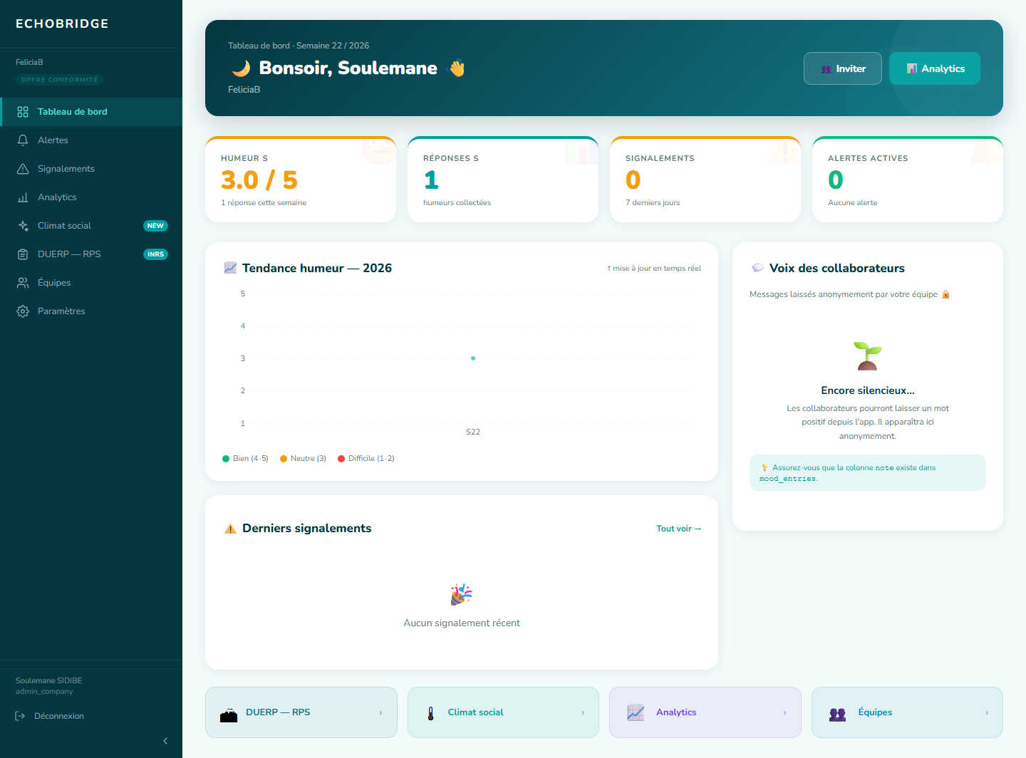Open the DUERP — RPS shortcut card

(301, 712)
